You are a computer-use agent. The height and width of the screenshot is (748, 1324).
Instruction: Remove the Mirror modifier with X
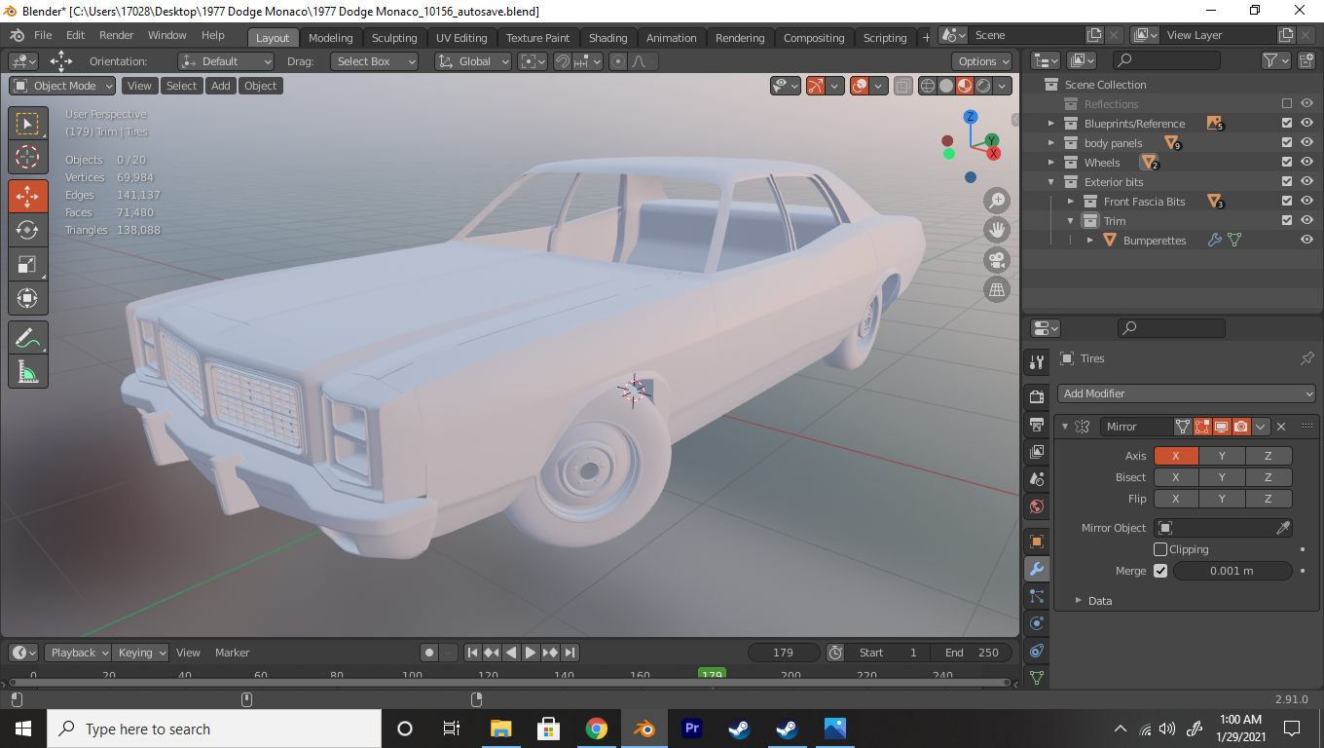pos(1281,427)
